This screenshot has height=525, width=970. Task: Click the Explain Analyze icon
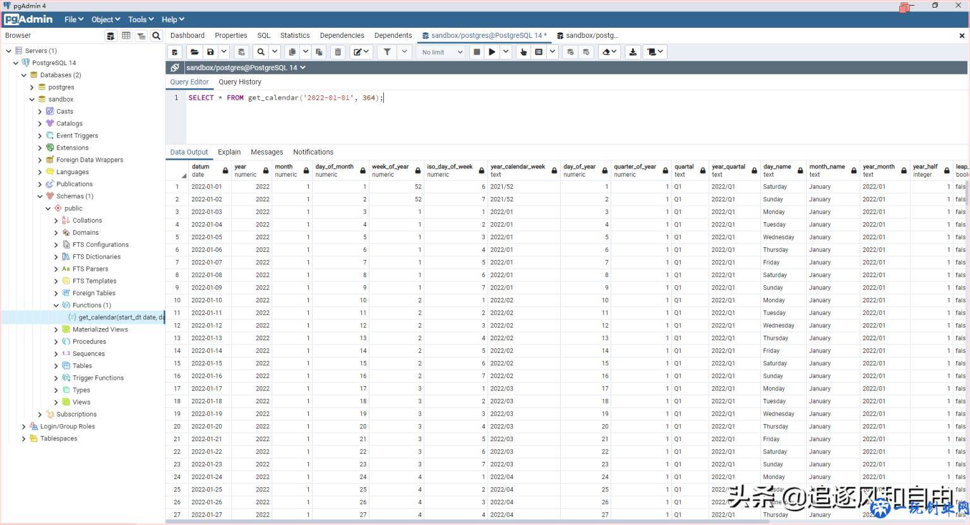tap(539, 52)
